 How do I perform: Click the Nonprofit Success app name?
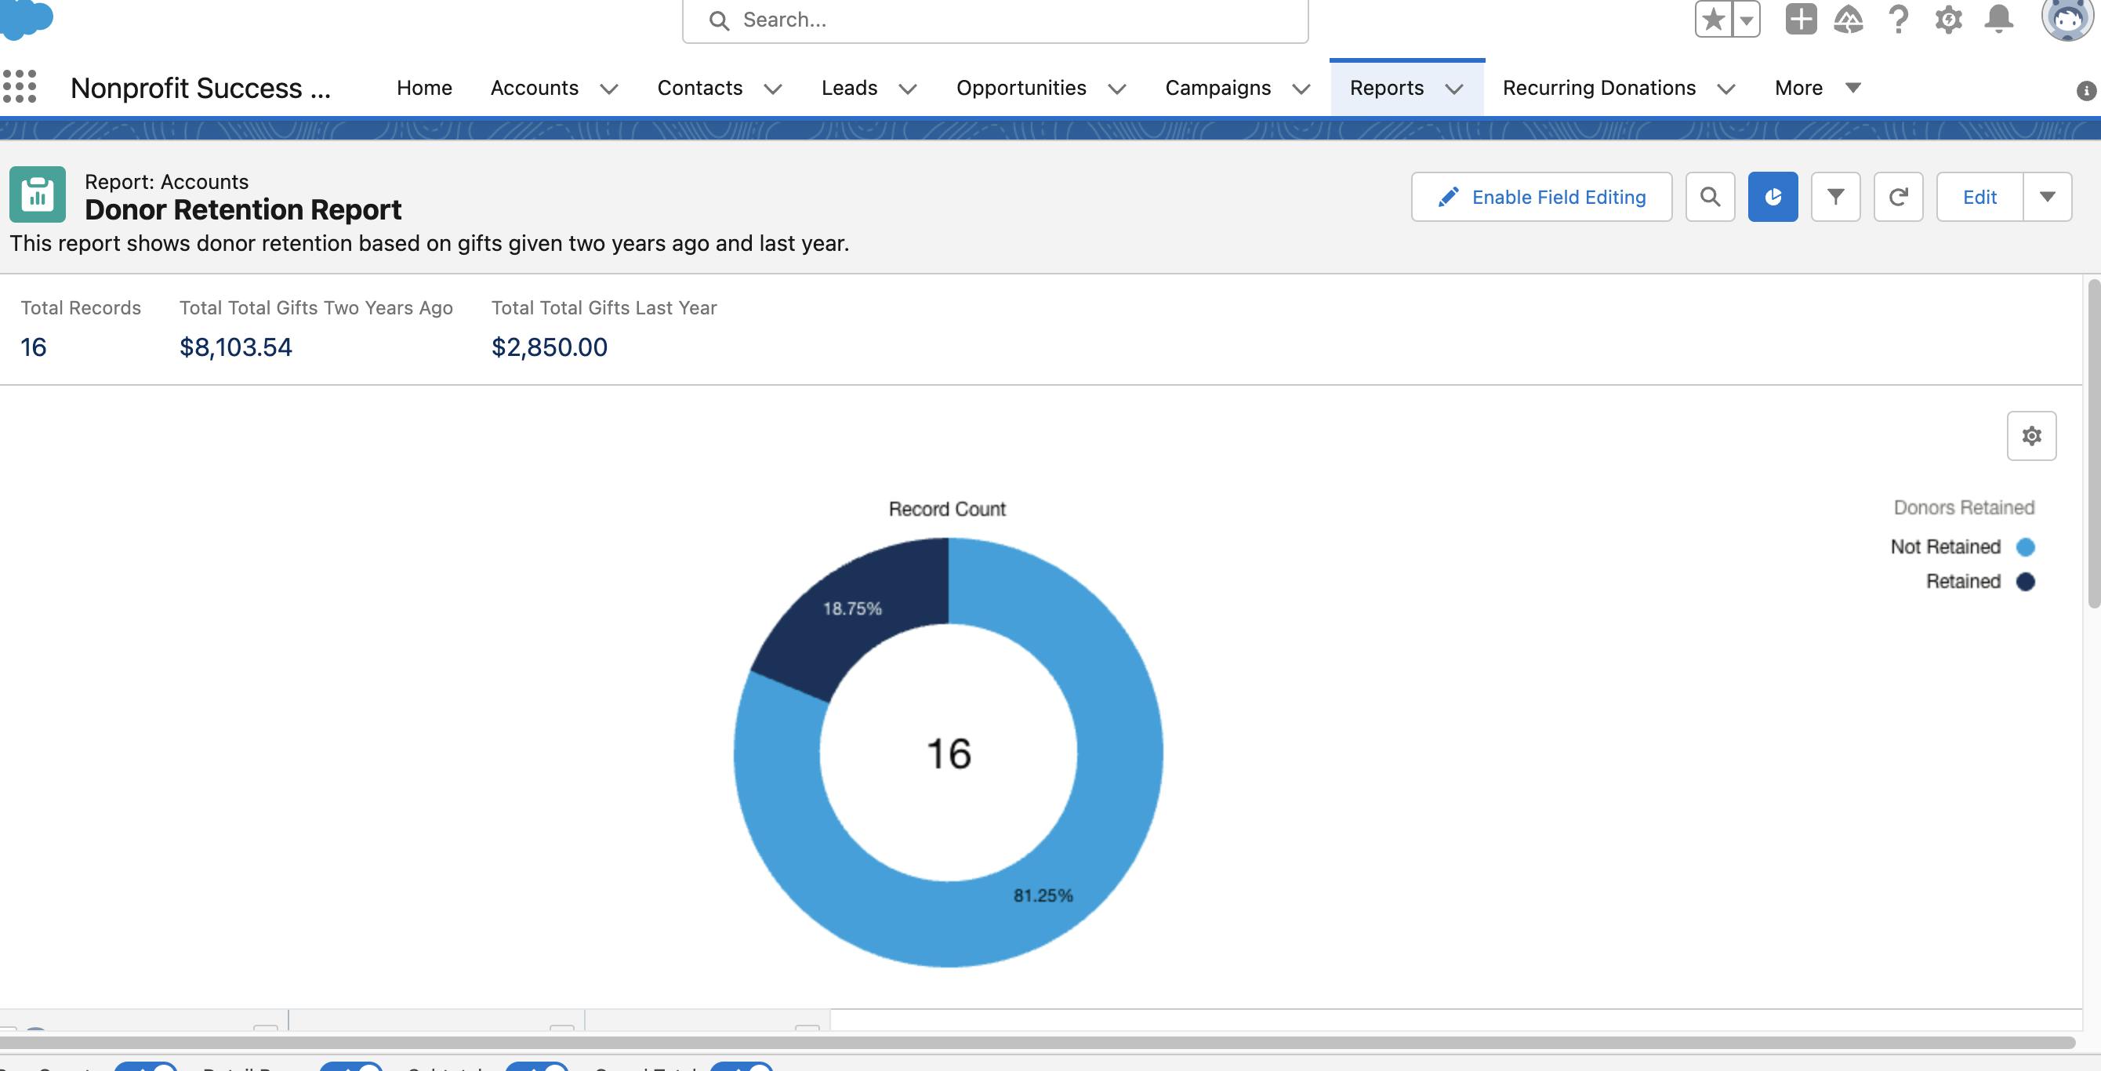point(201,87)
